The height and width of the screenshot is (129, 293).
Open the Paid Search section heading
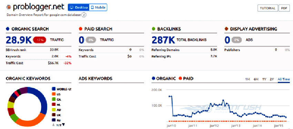click(98, 29)
